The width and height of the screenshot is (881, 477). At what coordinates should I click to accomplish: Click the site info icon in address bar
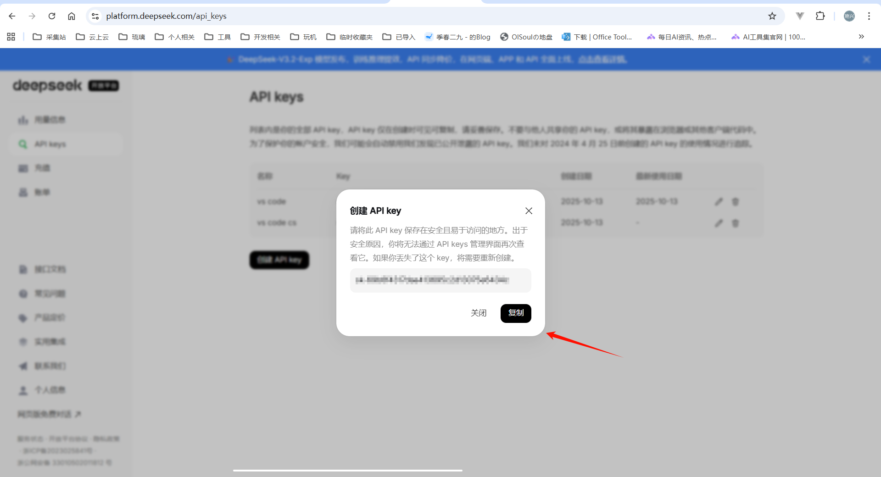pyautogui.click(x=95, y=16)
